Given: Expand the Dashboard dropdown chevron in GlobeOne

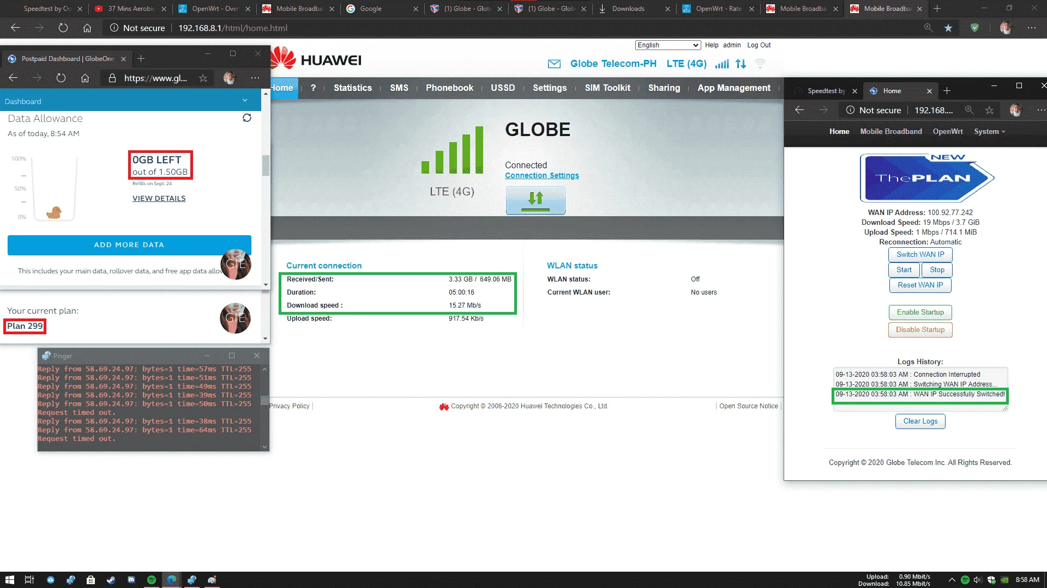Looking at the screenshot, I should tap(245, 101).
